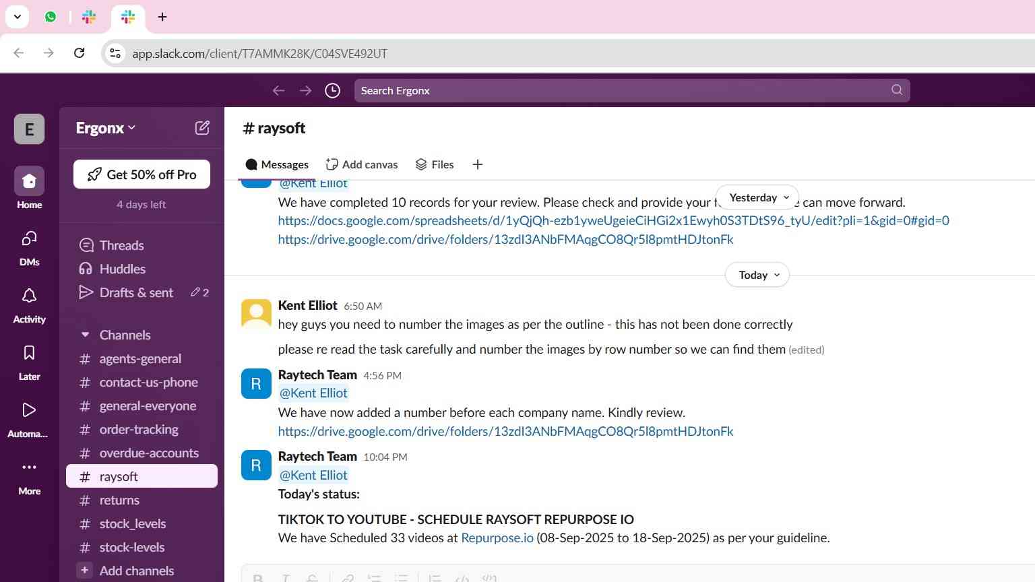Go to Home in the sidebar
Viewport: 1035px width, 582px height.
pos(29,188)
